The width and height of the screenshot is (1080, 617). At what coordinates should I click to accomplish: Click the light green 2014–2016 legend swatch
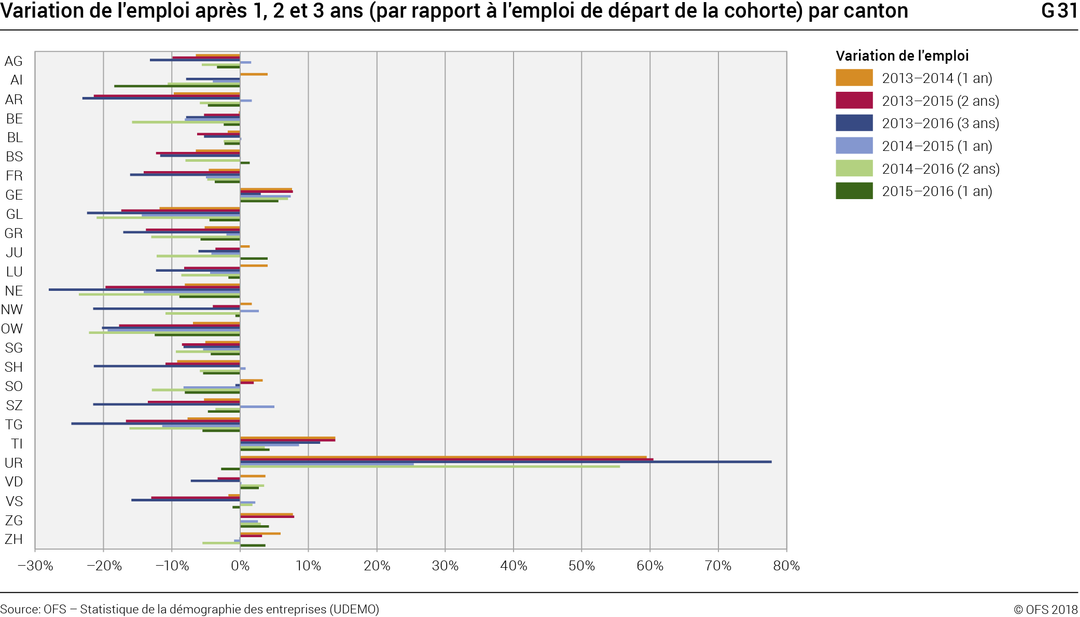tap(854, 169)
